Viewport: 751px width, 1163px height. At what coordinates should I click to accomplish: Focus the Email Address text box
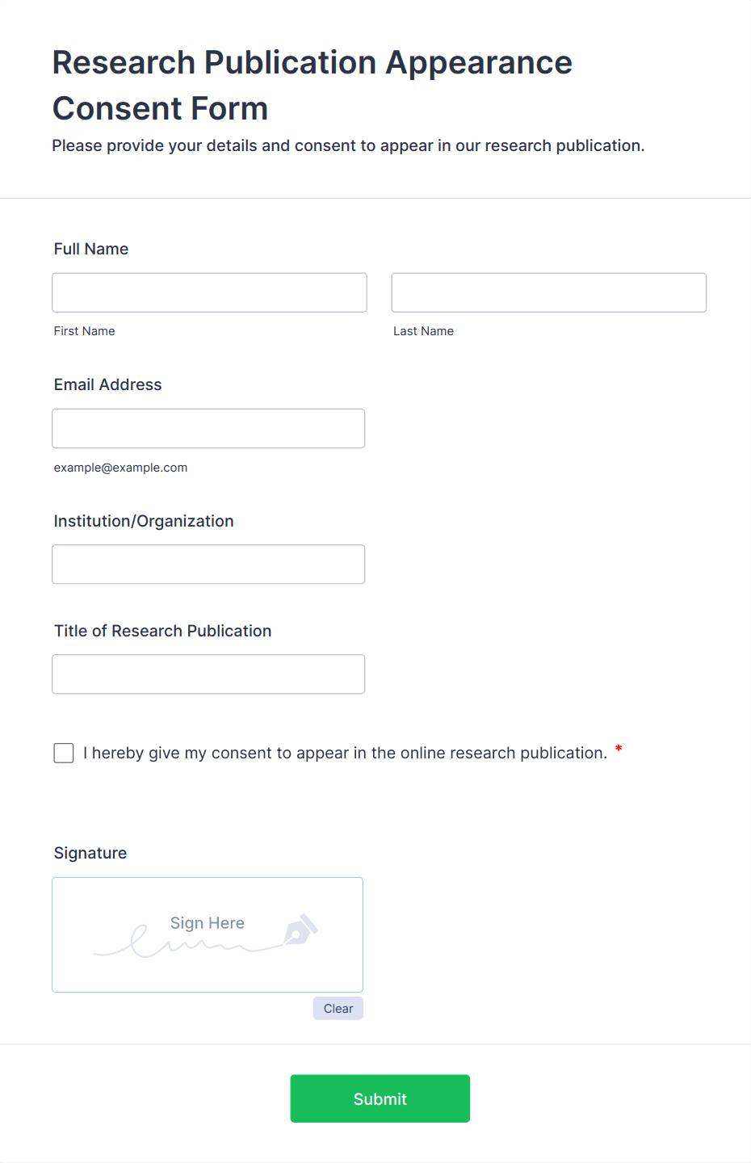[x=208, y=428]
